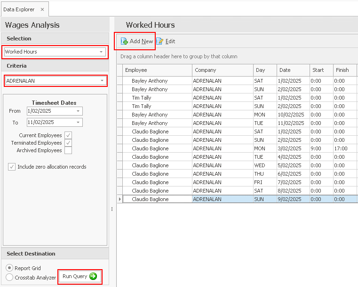
Task: Open the To date picker dropdown
Action: pos(78,123)
